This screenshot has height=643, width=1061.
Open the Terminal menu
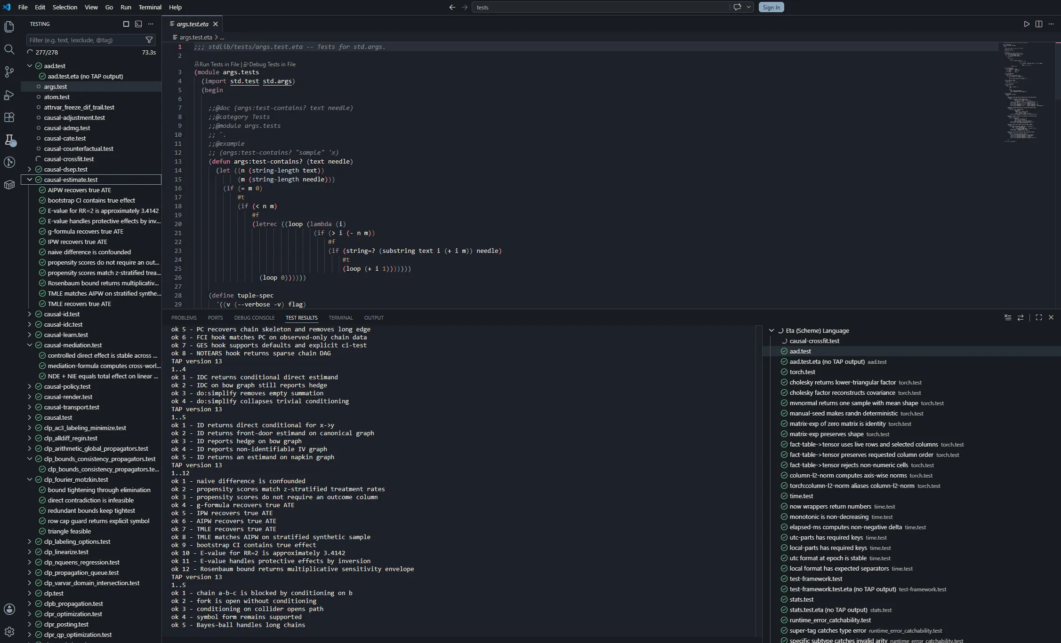pos(150,7)
